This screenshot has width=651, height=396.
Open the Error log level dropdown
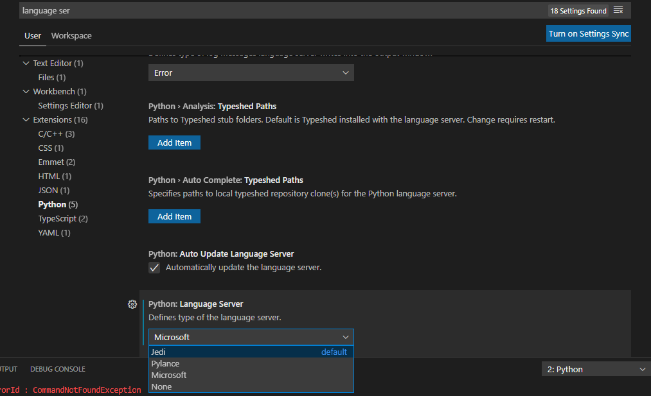(x=251, y=73)
